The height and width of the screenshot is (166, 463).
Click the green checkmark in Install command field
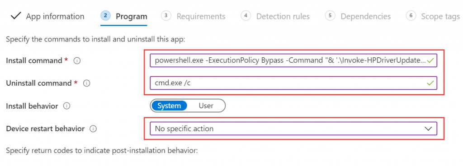(430, 60)
